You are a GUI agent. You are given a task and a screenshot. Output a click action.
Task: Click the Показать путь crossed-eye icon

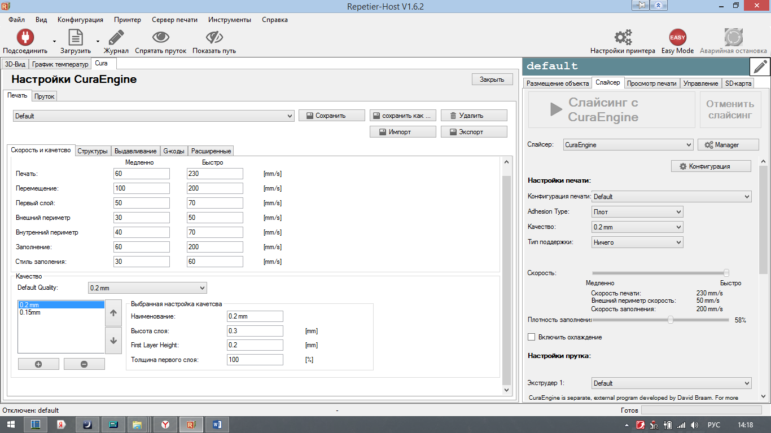pos(214,37)
